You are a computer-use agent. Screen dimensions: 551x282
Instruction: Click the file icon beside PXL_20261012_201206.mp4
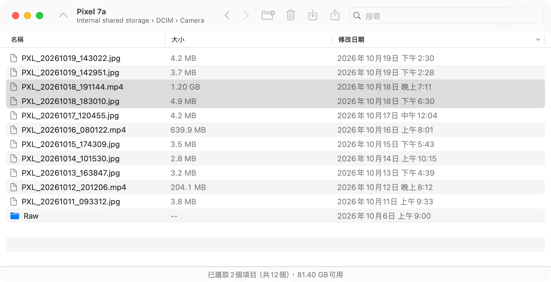pyautogui.click(x=14, y=187)
